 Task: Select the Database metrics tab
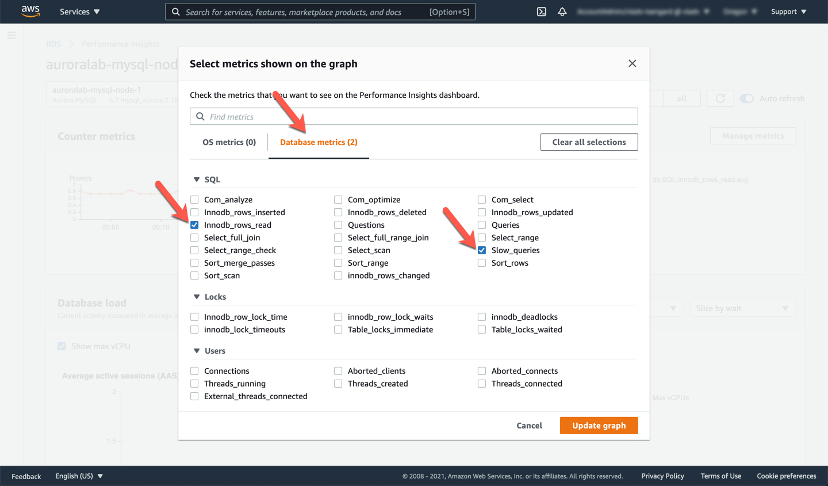319,142
